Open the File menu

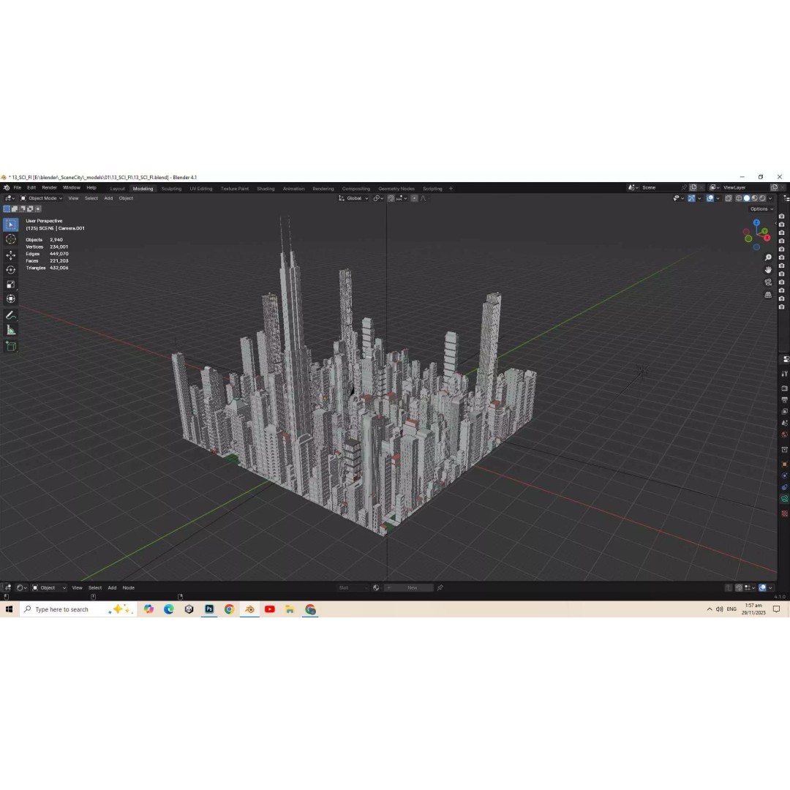click(x=17, y=187)
